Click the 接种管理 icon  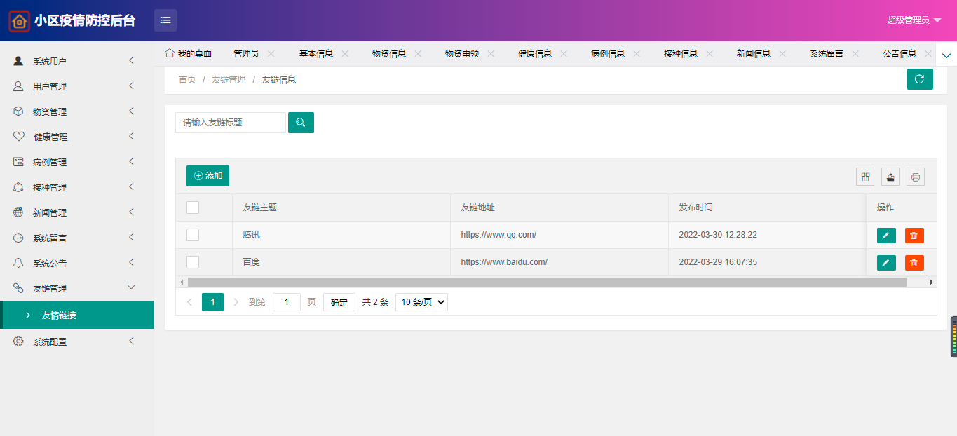(19, 187)
